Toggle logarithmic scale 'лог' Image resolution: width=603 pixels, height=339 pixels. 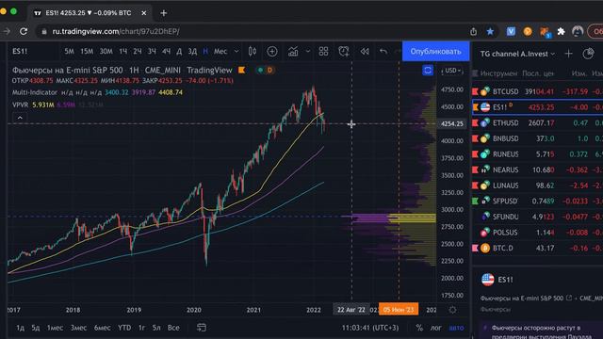click(x=435, y=328)
